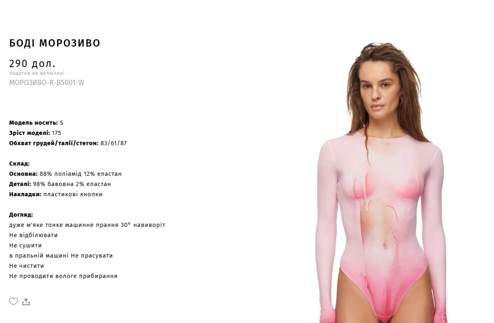The height and width of the screenshot is (323, 494).
Task: Click the Склад: heading
Action: pyautogui.click(x=19, y=163)
